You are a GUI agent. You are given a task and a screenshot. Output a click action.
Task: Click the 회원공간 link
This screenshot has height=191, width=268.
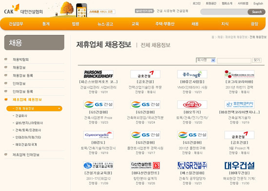coord(211,3)
